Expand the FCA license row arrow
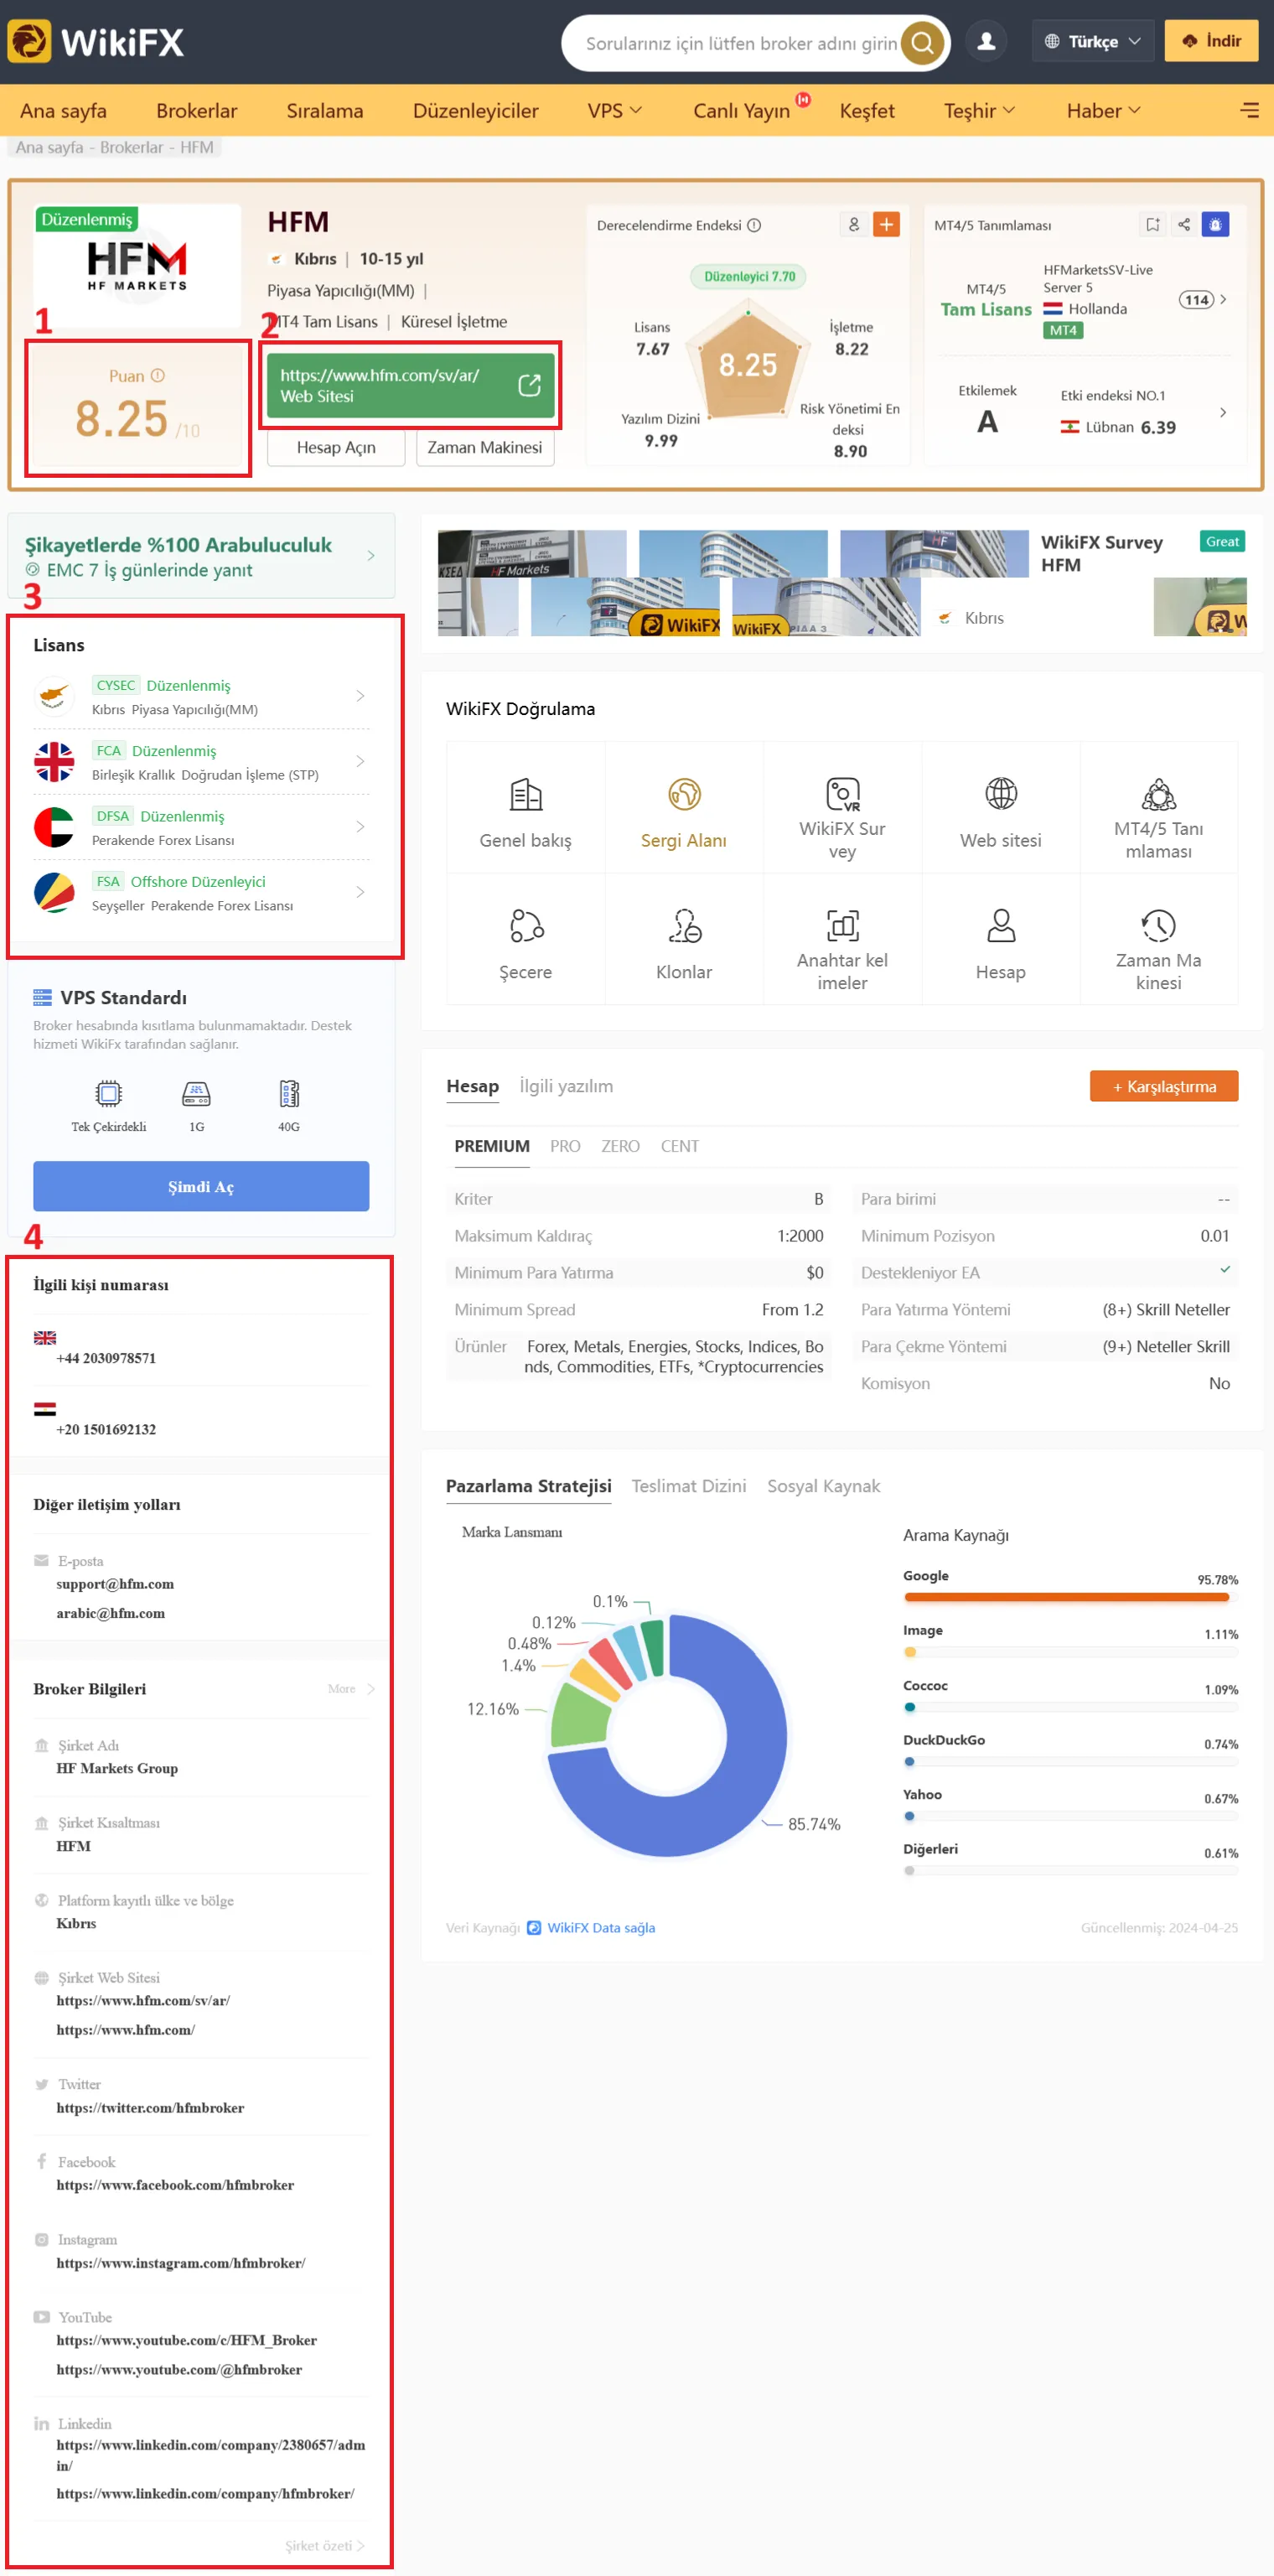 [x=360, y=761]
